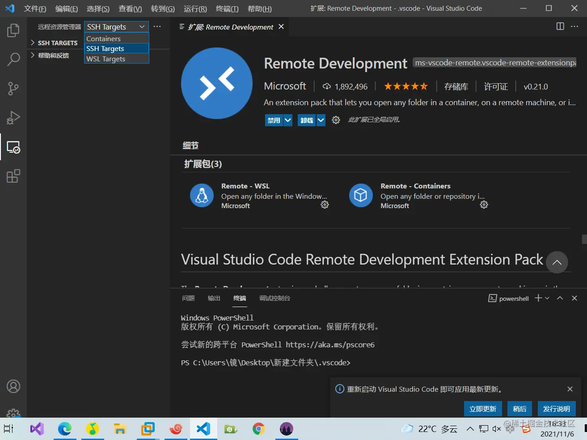Create a new terminal with plus icon
This screenshot has width=587, height=440.
pyautogui.click(x=538, y=298)
